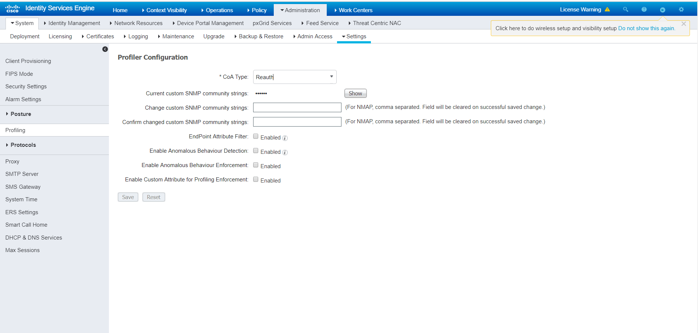Click the info icon beside EndPoint Attribute Filter
This screenshot has width=698, height=333.
285,138
